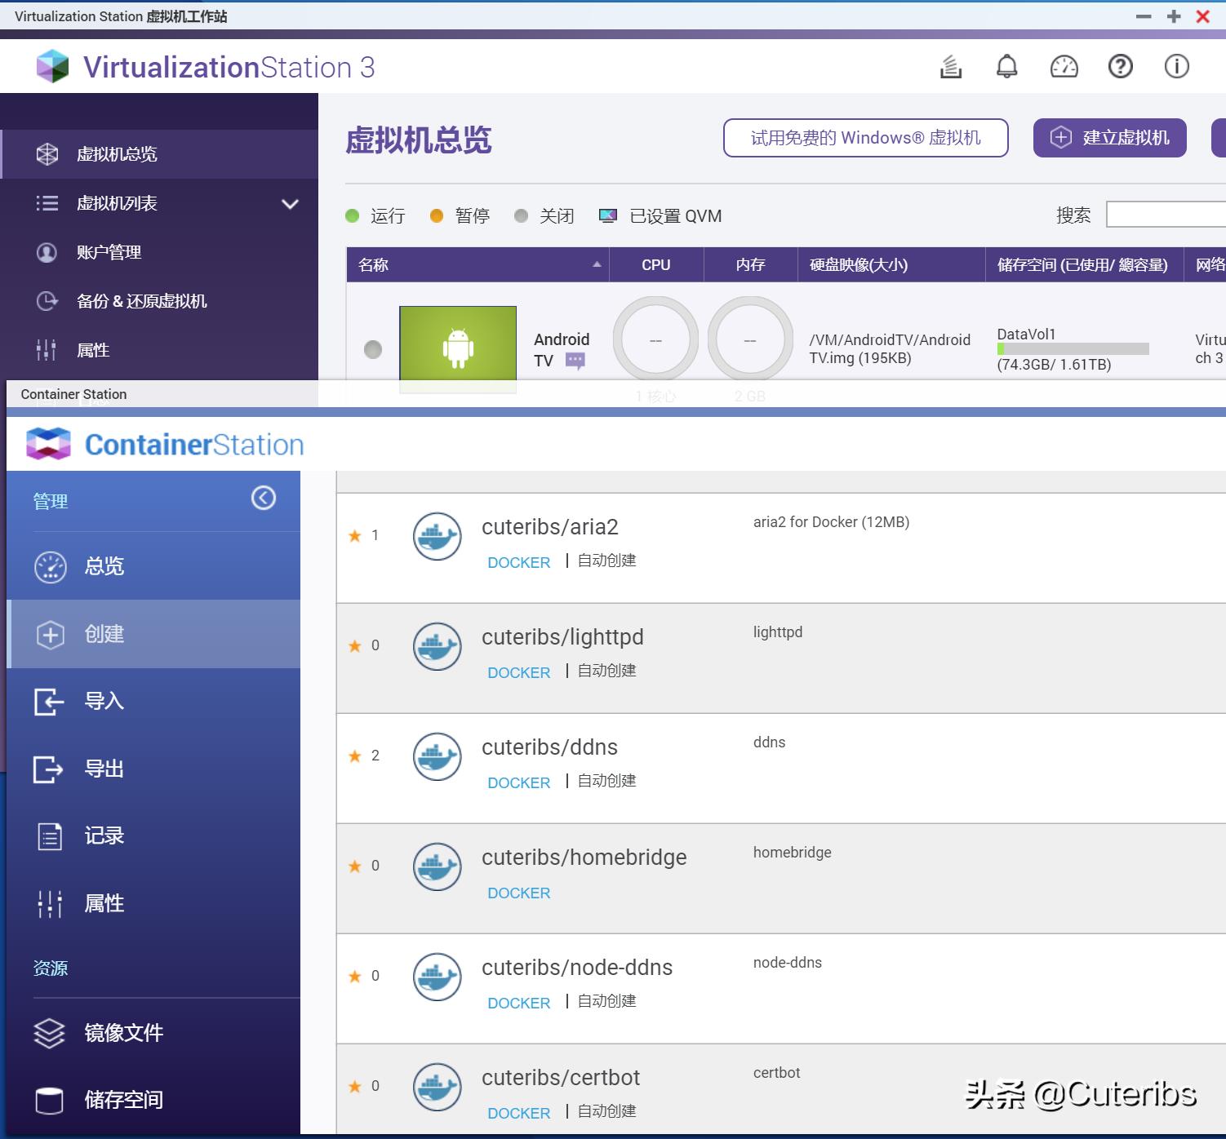The height and width of the screenshot is (1139, 1226).
Task: Select the background tasks icon in the toolbar
Action: (x=950, y=66)
